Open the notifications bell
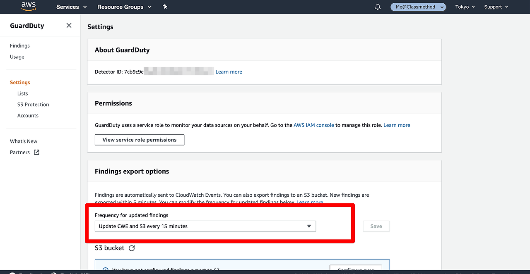 [x=378, y=7]
